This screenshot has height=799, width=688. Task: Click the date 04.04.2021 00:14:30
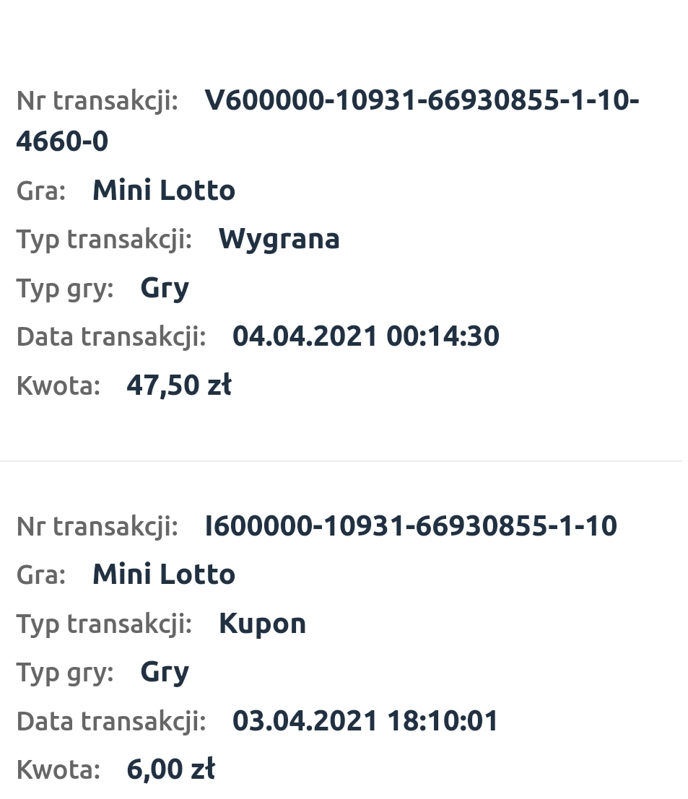365,336
